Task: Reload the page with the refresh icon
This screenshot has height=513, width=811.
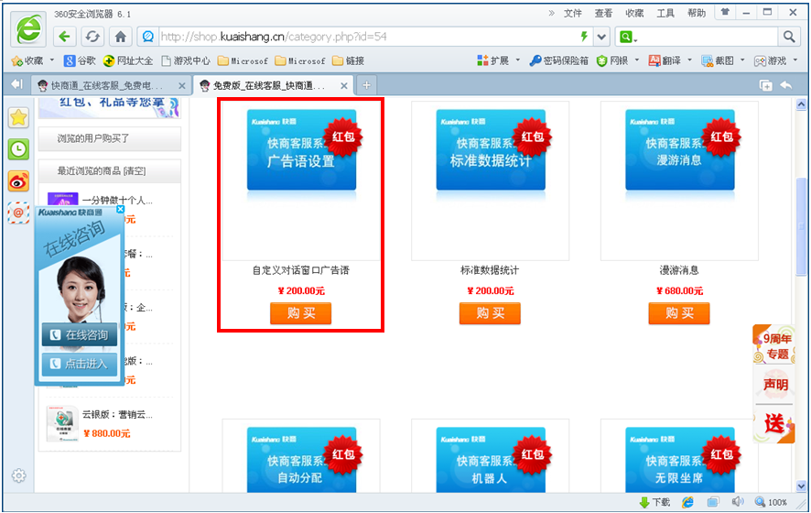Action: click(92, 37)
